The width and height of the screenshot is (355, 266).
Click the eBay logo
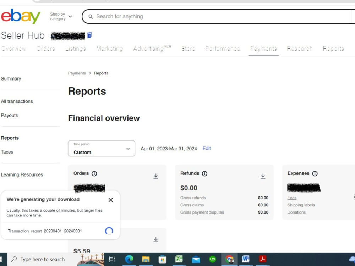[21, 16]
